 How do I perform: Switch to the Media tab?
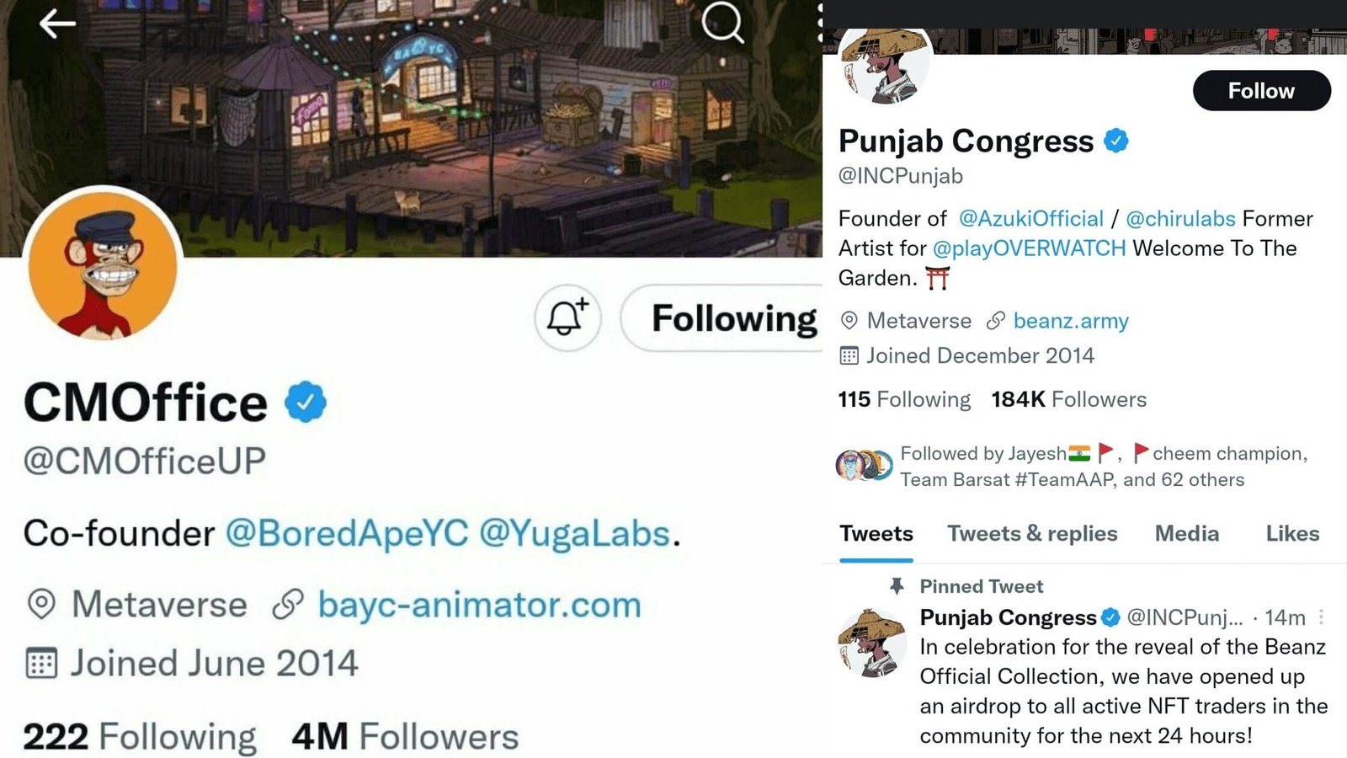1186,534
